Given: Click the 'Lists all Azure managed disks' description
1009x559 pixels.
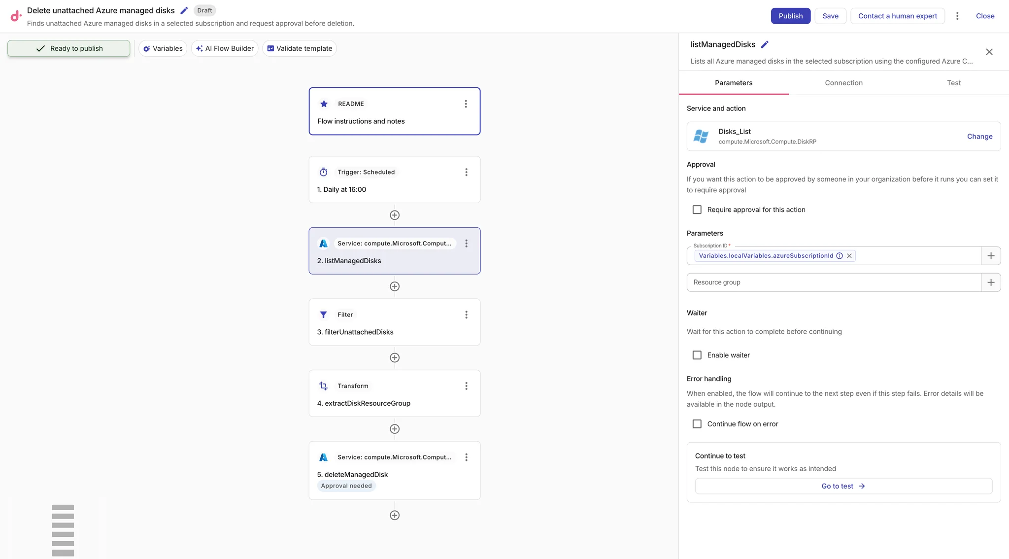Looking at the screenshot, I should click(832, 61).
